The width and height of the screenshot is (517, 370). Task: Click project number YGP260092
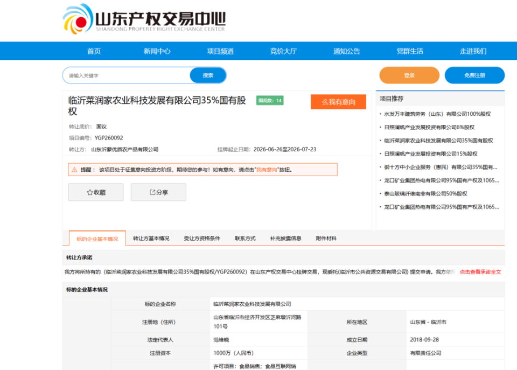[x=109, y=138]
